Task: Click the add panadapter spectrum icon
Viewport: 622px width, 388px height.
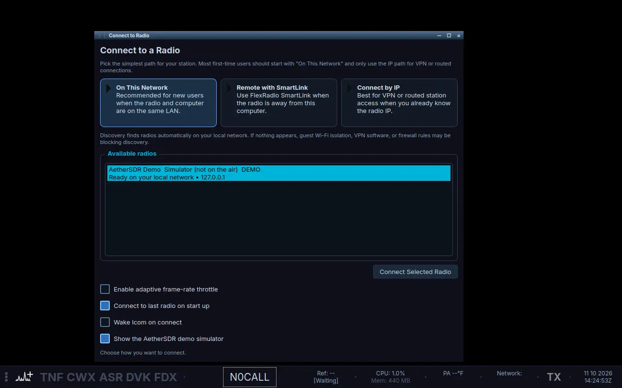Action: pos(24,377)
